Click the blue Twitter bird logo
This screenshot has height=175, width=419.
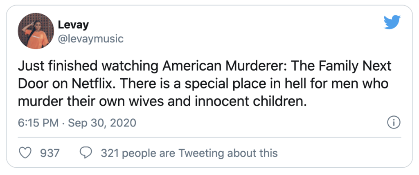click(392, 22)
